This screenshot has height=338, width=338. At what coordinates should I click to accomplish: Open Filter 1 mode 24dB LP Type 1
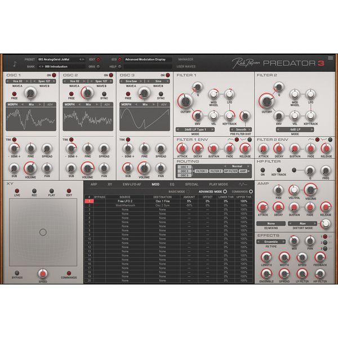tap(195, 130)
